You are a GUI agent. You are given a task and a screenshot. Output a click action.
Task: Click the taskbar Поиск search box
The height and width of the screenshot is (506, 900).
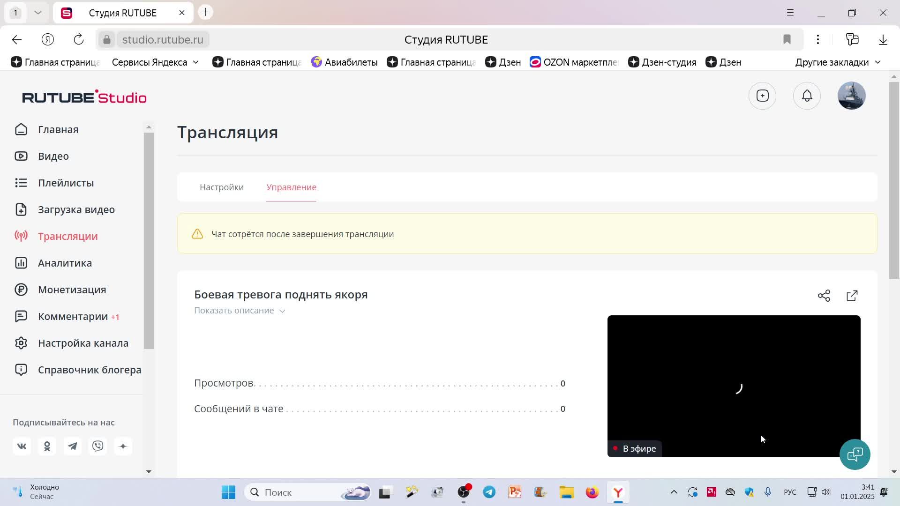pyautogui.click(x=307, y=492)
